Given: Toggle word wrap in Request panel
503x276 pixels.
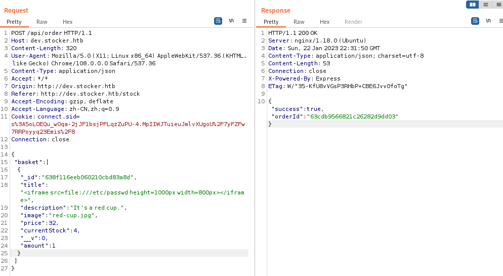Looking at the screenshot, I should tap(218, 21).
